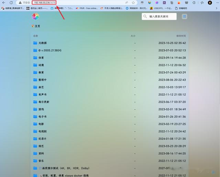Open the 整理中 folder
The height and width of the screenshot is (177, 220).
pos(109,80)
